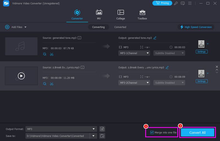Expand the Add Files dropdown arrow
220x141 pixels.
point(26,27)
